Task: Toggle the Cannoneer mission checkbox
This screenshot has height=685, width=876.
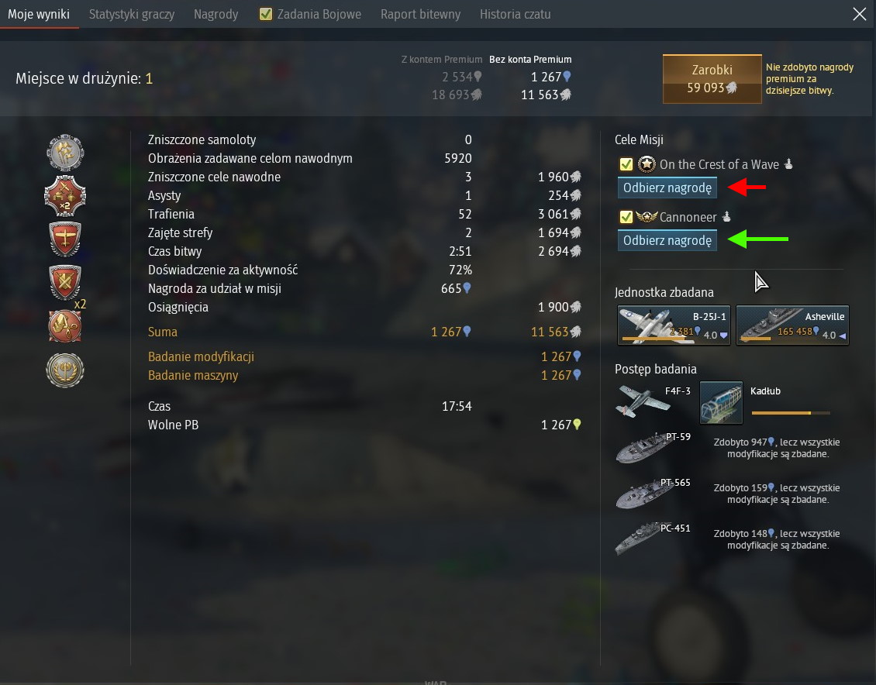Action: 626,217
